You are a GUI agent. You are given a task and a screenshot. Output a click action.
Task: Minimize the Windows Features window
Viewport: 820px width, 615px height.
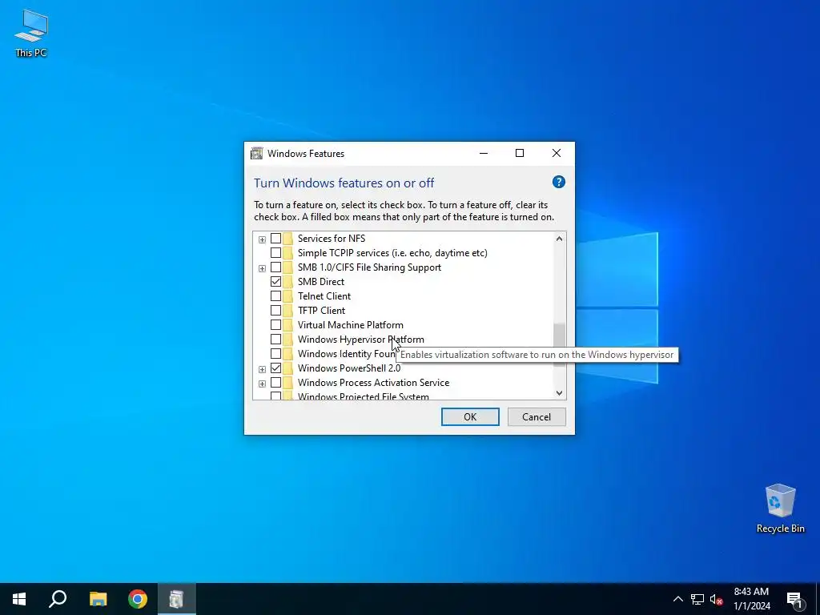tap(483, 153)
